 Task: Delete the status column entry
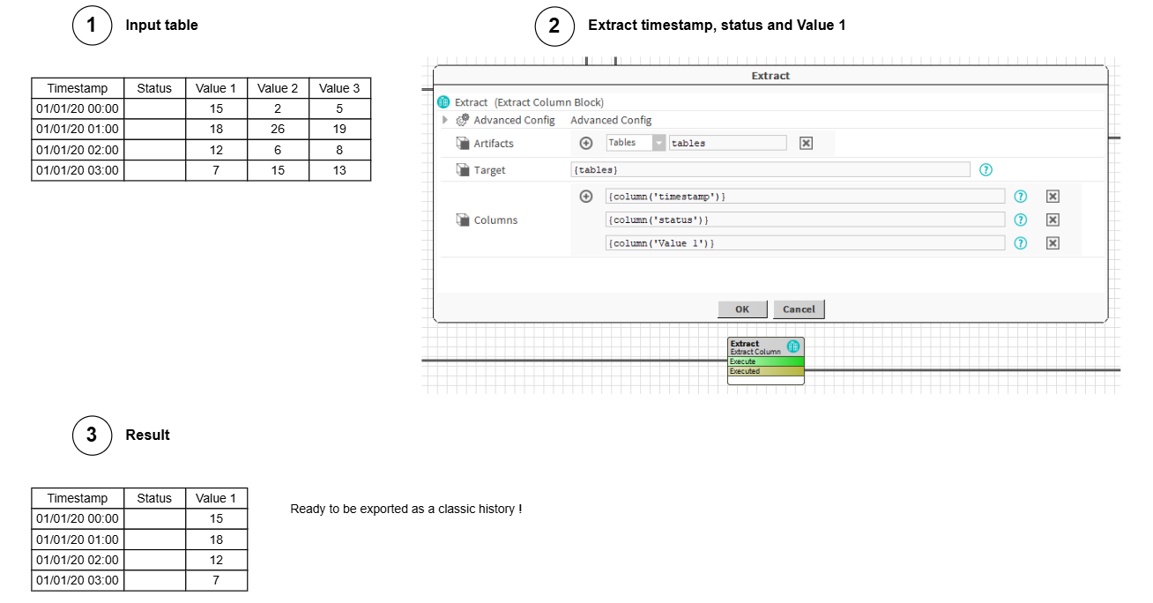point(1053,220)
